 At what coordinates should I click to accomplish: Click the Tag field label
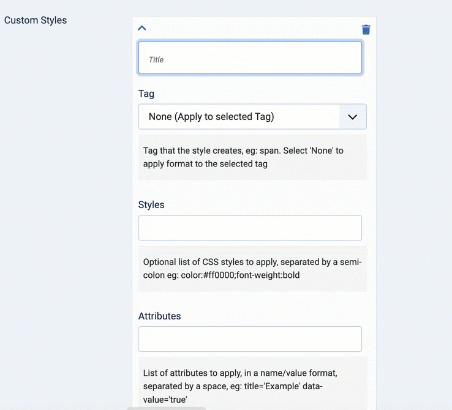pyautogui.click(x=146, y=94)
